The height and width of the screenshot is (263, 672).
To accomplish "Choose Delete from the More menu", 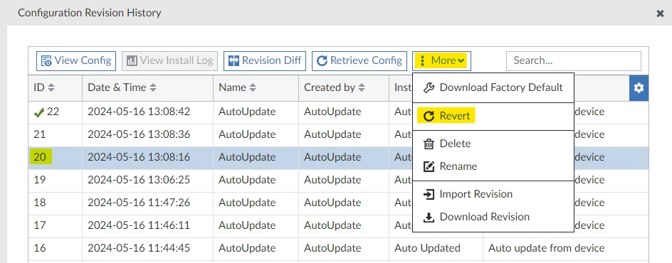I will (493, 144).
